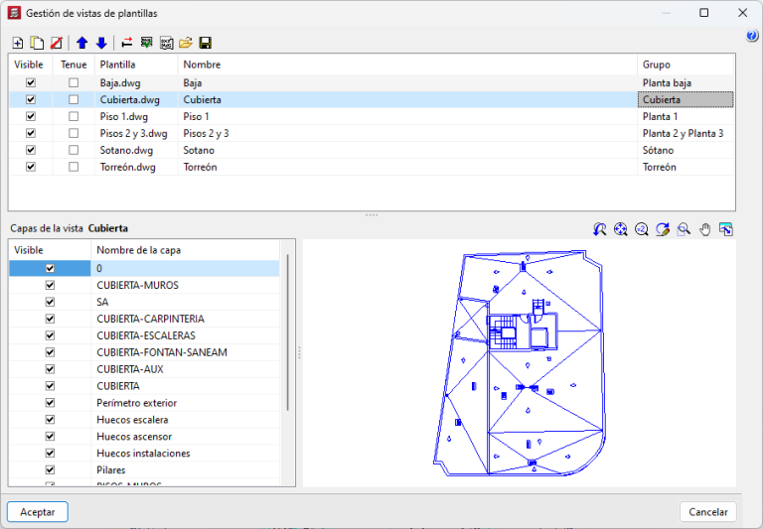This screenshot has height=529, width=763.
Task: Hide the CUBIERTA-AUX layer
Action: click(x=50, y=369)
